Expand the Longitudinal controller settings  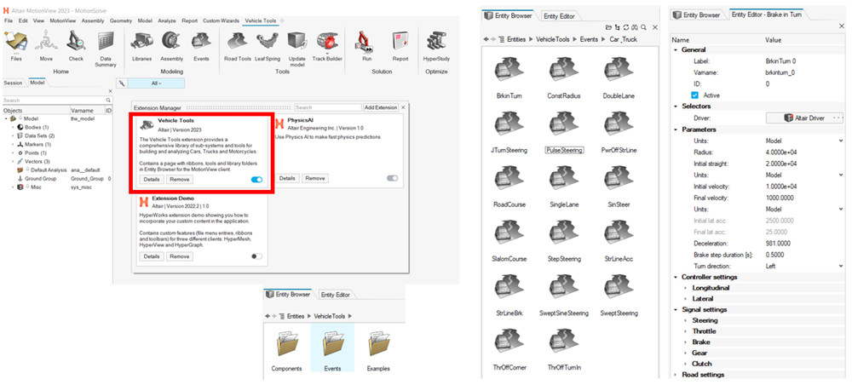coord(684,288)
